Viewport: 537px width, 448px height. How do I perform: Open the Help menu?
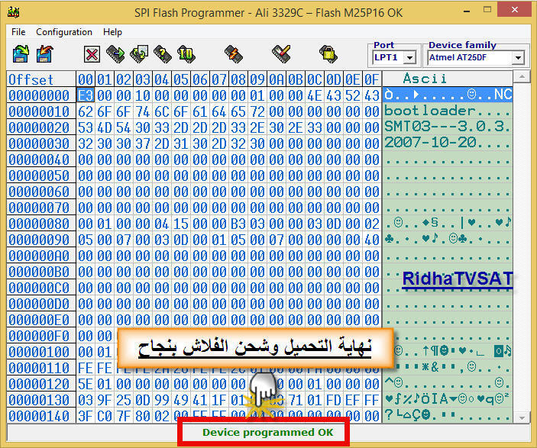112,32
